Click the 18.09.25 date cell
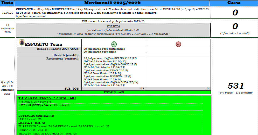258x135 pixels. [x=7, y=13]
